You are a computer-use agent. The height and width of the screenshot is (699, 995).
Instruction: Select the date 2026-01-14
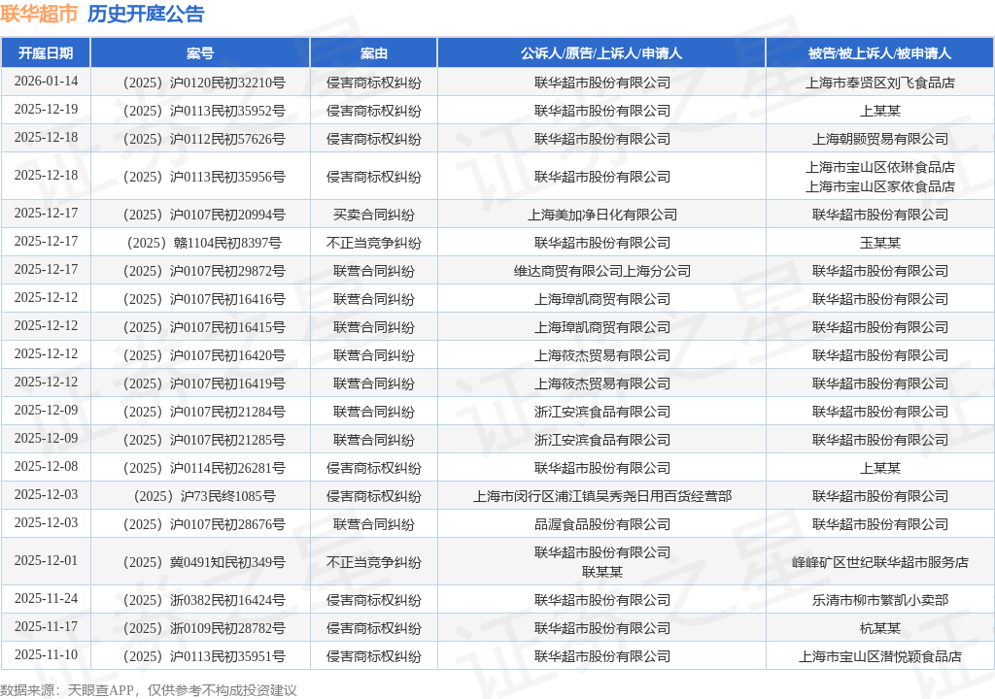click(46, 82)
